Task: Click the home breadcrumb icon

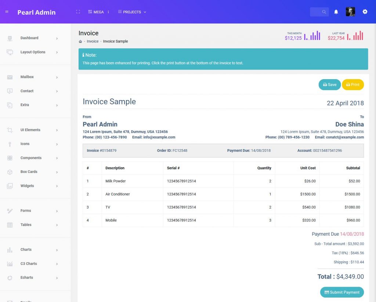Action: (x=80, y=41)
